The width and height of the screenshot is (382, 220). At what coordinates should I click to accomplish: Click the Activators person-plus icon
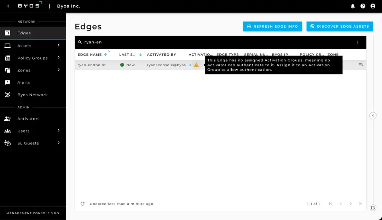7,119
